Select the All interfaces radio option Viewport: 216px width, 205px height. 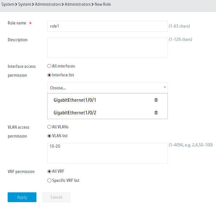[x=49, y=66]
